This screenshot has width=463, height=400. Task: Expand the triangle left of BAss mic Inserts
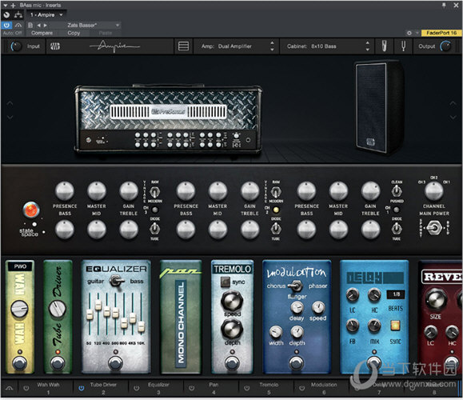6,6
